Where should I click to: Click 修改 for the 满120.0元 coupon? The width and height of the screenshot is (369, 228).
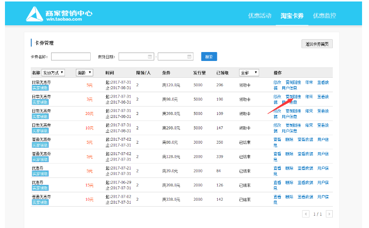277,82
